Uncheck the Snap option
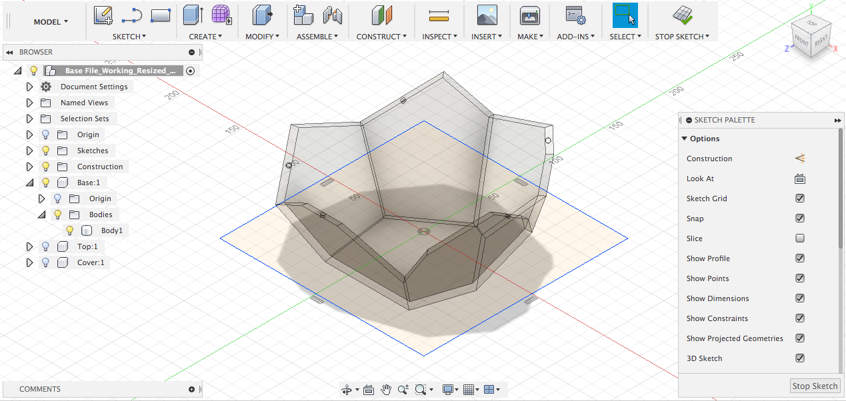This screenshot has width=846, height=401. tap(800, 218)
